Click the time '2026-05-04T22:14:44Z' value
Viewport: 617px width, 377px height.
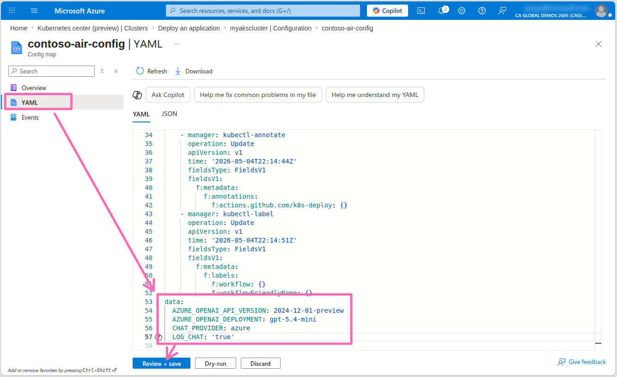click(x=254, y=161)
